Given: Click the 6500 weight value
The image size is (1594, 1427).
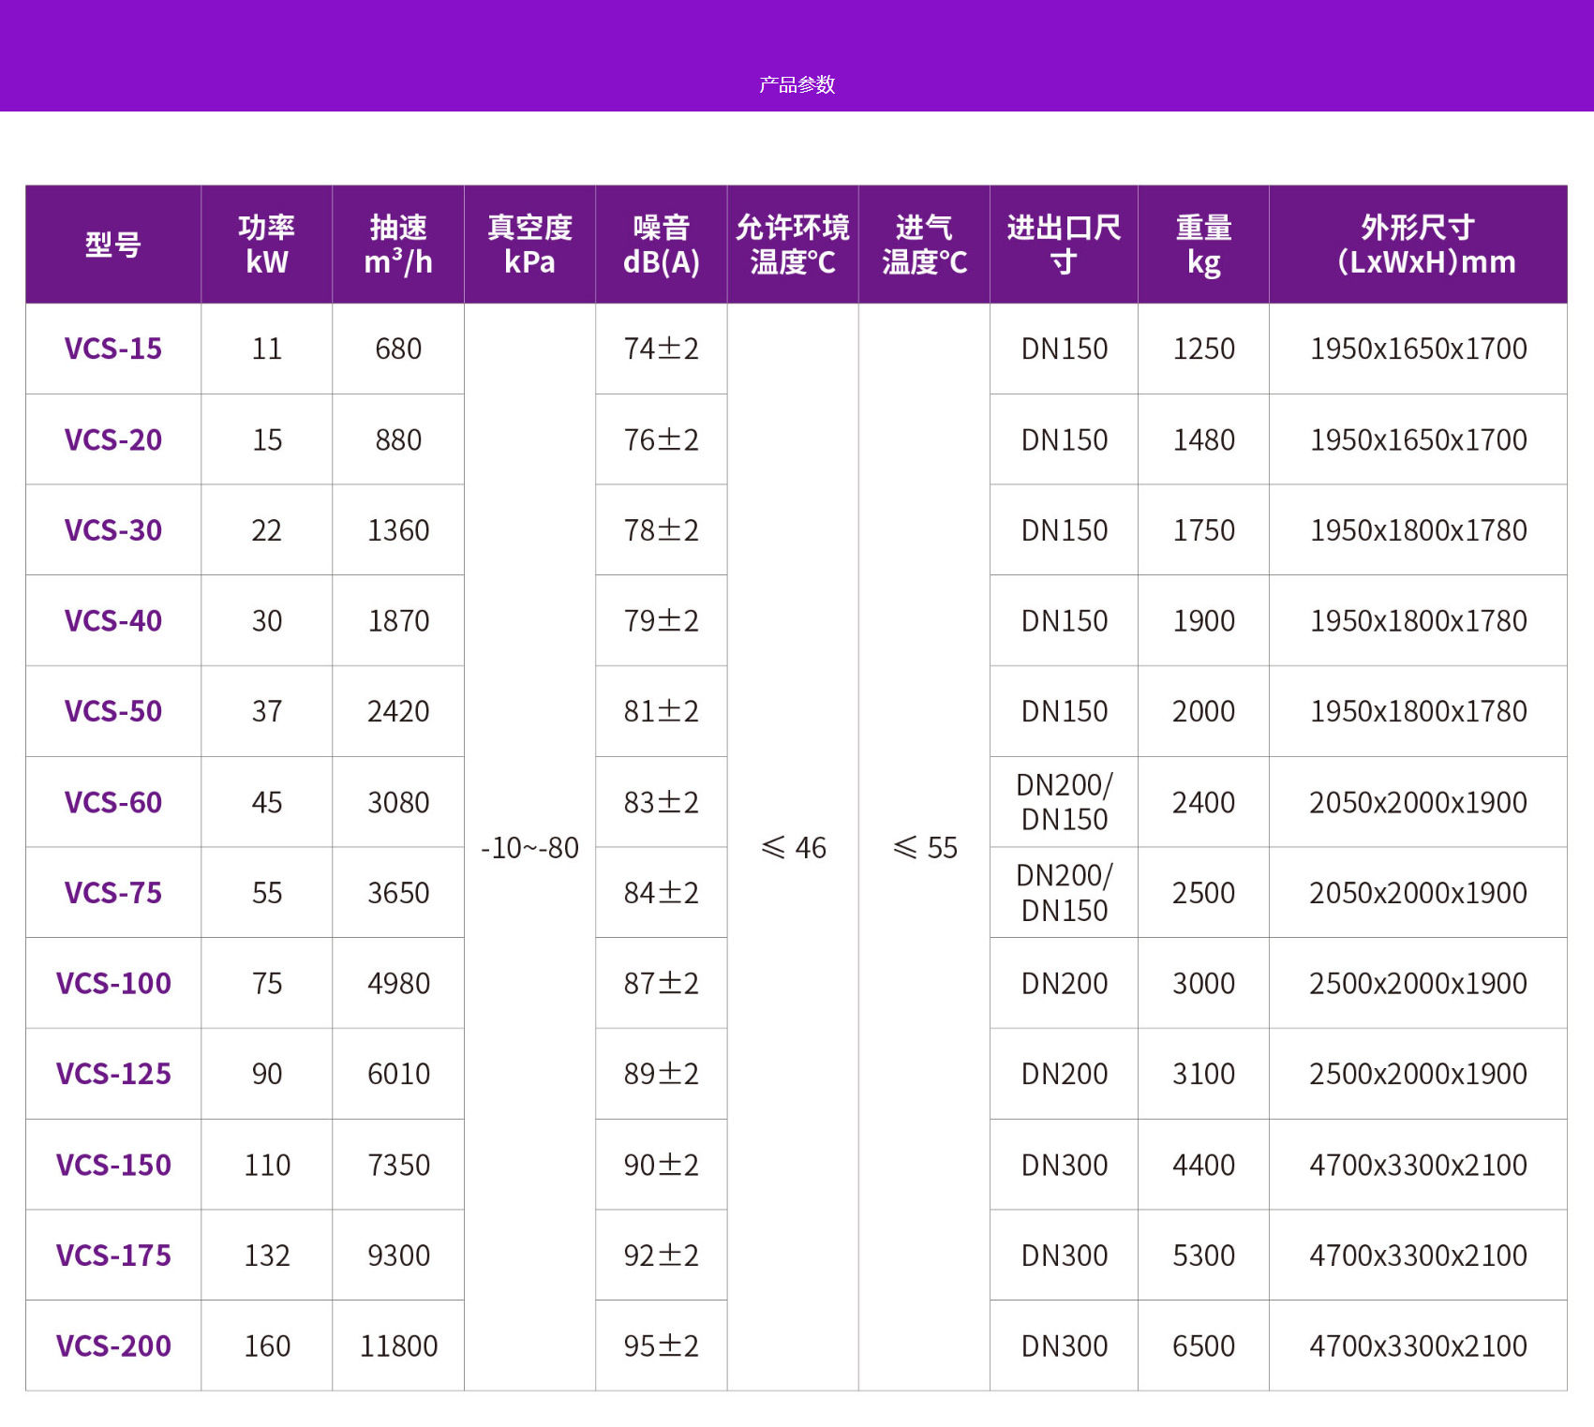Looking at the screenshot, I should 1204,1345.
